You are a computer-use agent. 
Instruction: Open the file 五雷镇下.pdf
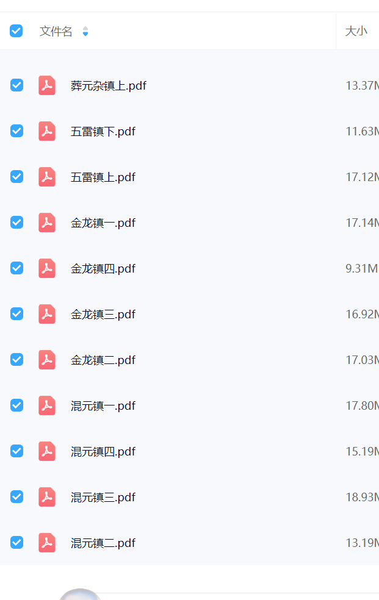[x=103, y=132]
